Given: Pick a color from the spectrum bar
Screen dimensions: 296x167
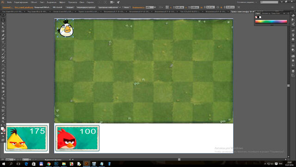Looking at the screenshot, I should [x=271, y=21].
